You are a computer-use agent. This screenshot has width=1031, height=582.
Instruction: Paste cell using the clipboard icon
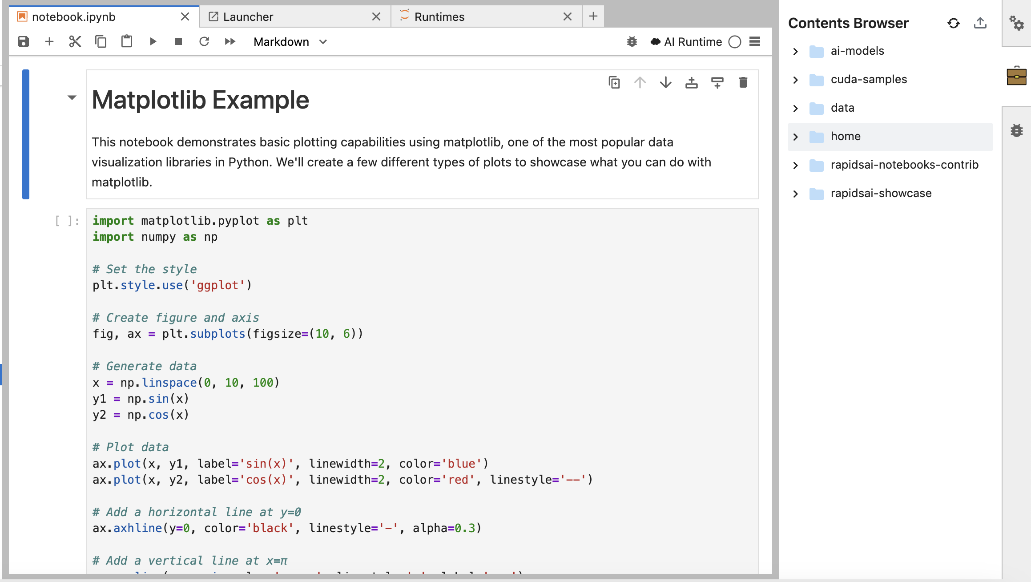(x=127, y=42)
